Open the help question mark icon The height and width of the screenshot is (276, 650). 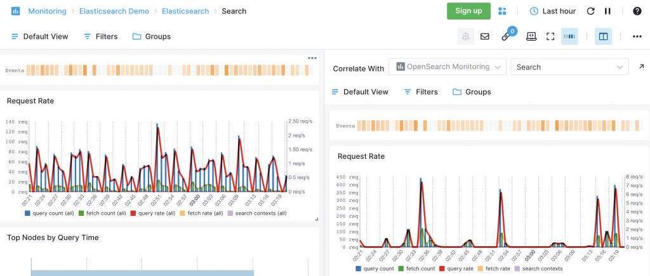click(637, 11)
